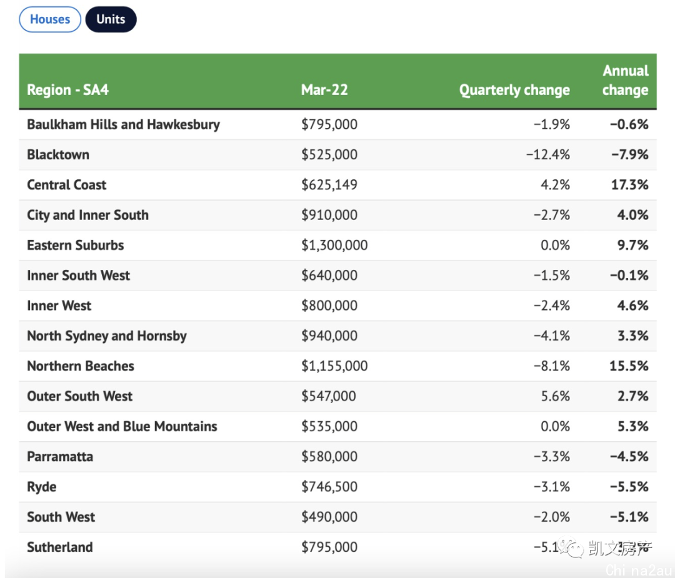675x578 pixels.
Task: Click the Mar-22 column header
Action: pos(324,90)
